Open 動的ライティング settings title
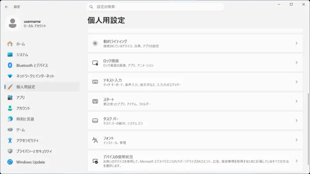The image size is (310, 174). pyautogui.click(x=115, y=41)
